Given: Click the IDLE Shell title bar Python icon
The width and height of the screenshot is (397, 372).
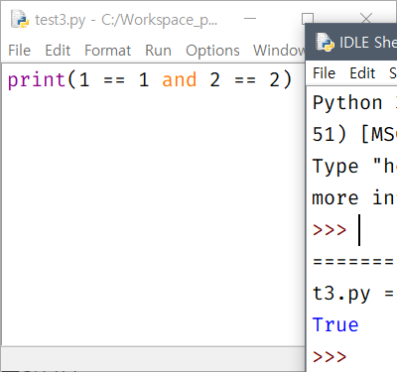Looking at the screenshot, I should coord(325,42).
